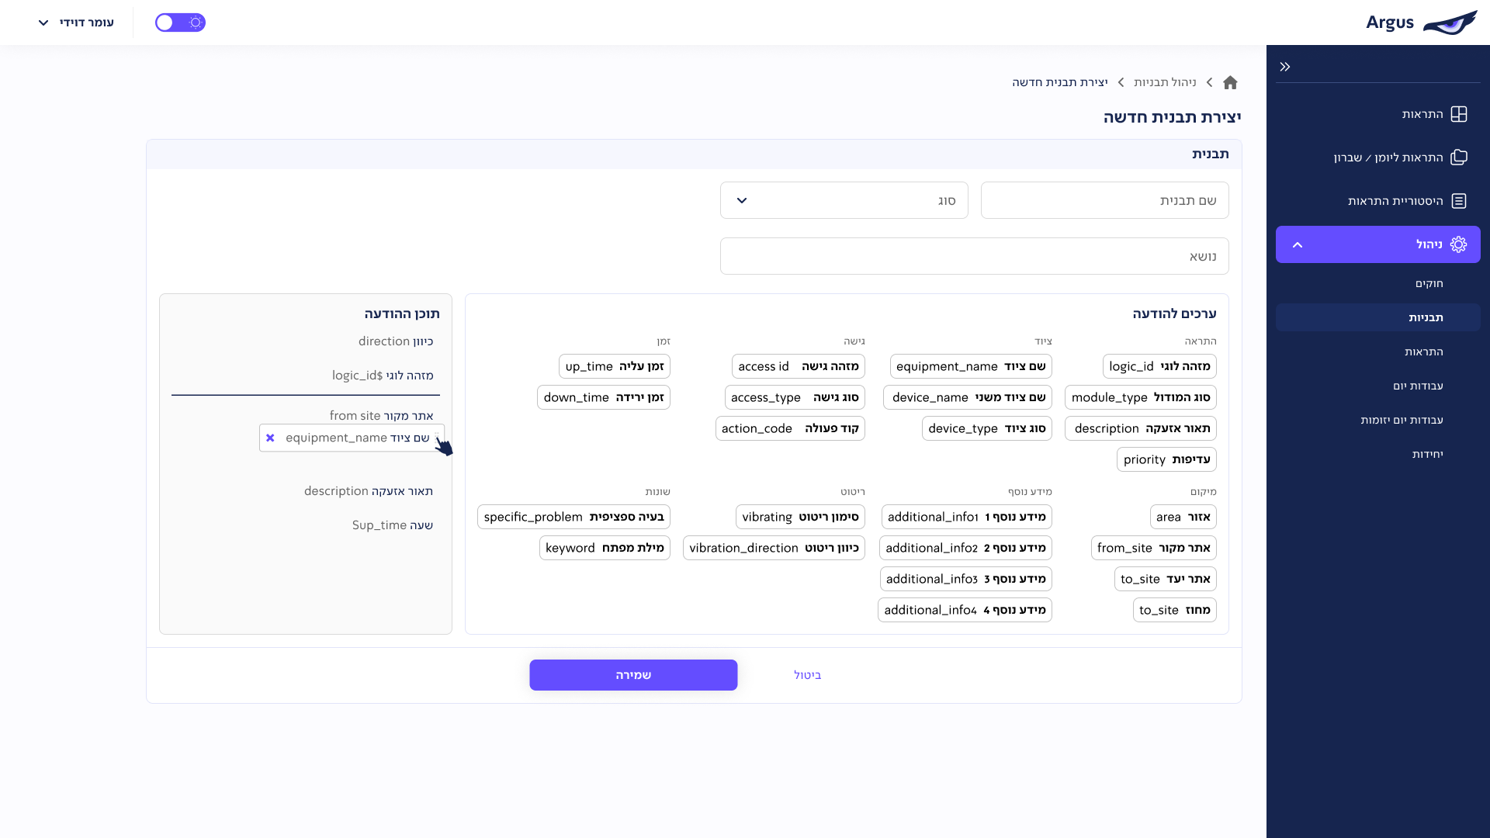Click the שמירה save button
This screenshot has width=1490, height=838.
pyautogui.click(x=633, y=675)
